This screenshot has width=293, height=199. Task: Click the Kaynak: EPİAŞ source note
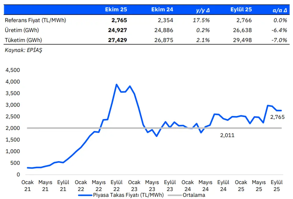(24, 50)
